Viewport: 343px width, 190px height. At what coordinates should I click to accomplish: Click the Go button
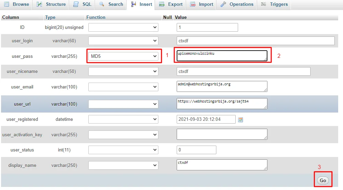(323, 180)
